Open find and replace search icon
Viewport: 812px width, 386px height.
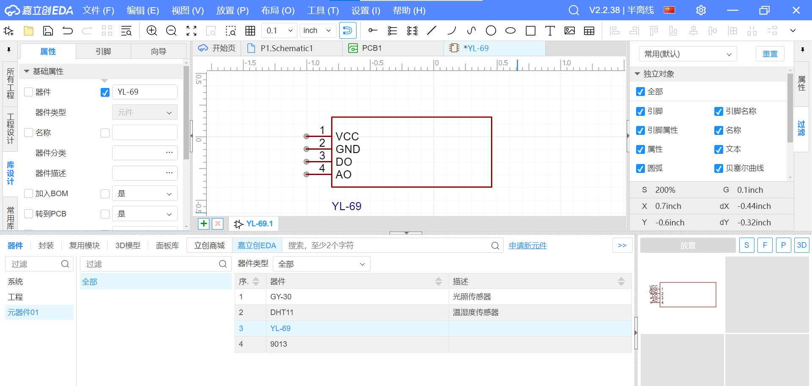coord(126,30)
